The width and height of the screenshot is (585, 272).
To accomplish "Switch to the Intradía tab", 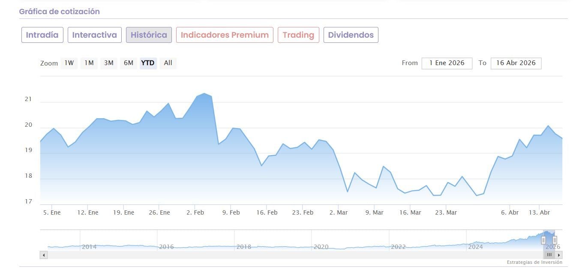I will point(42,35).
